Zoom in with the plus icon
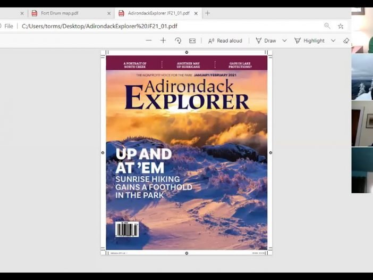Screen dimensions: 373x280 [163, 40]
